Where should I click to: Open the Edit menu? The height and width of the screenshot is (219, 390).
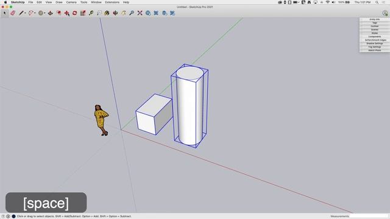[39, 2]
